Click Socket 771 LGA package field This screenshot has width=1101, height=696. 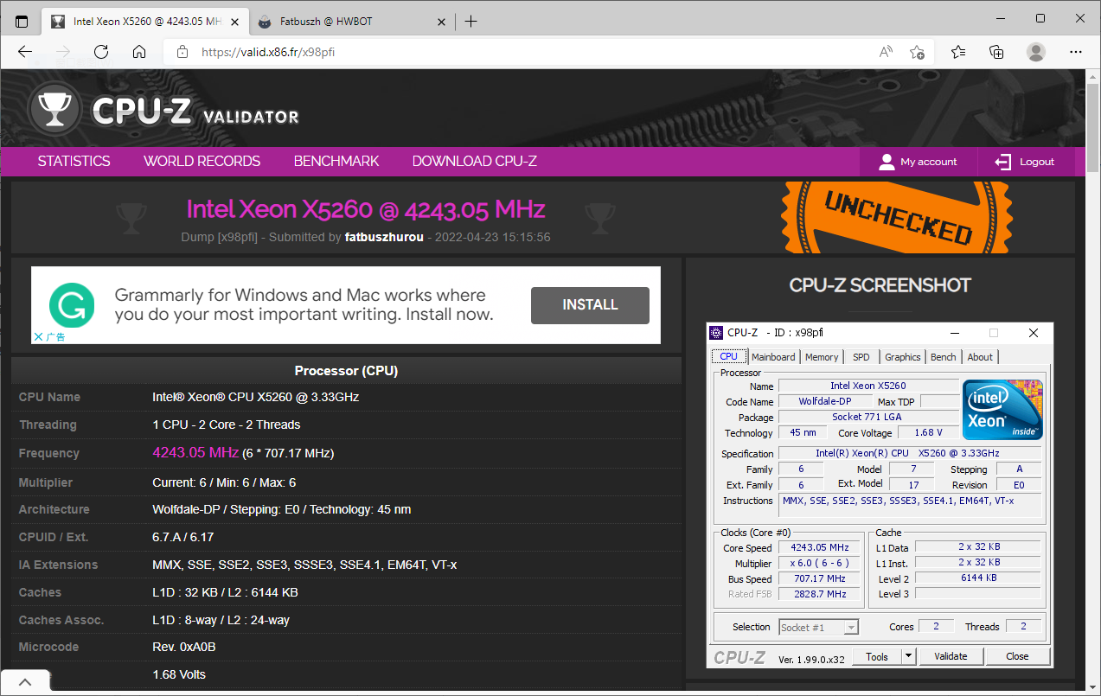[x=867, y=417]
